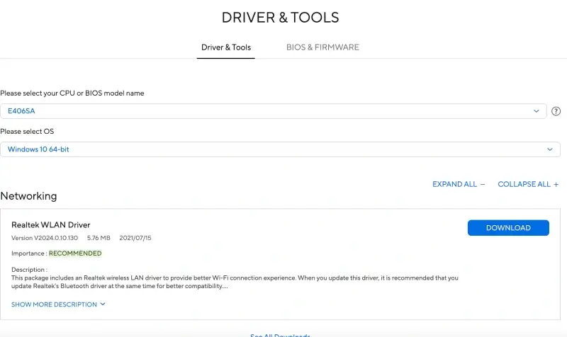Click the driver description paragraph
The image size is (567, 337).
click(x=235, y=282)
